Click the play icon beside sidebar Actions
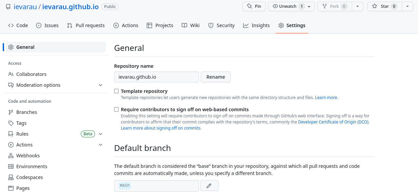Viewport: 418px width, 195px height. click(x=11, y=145)
